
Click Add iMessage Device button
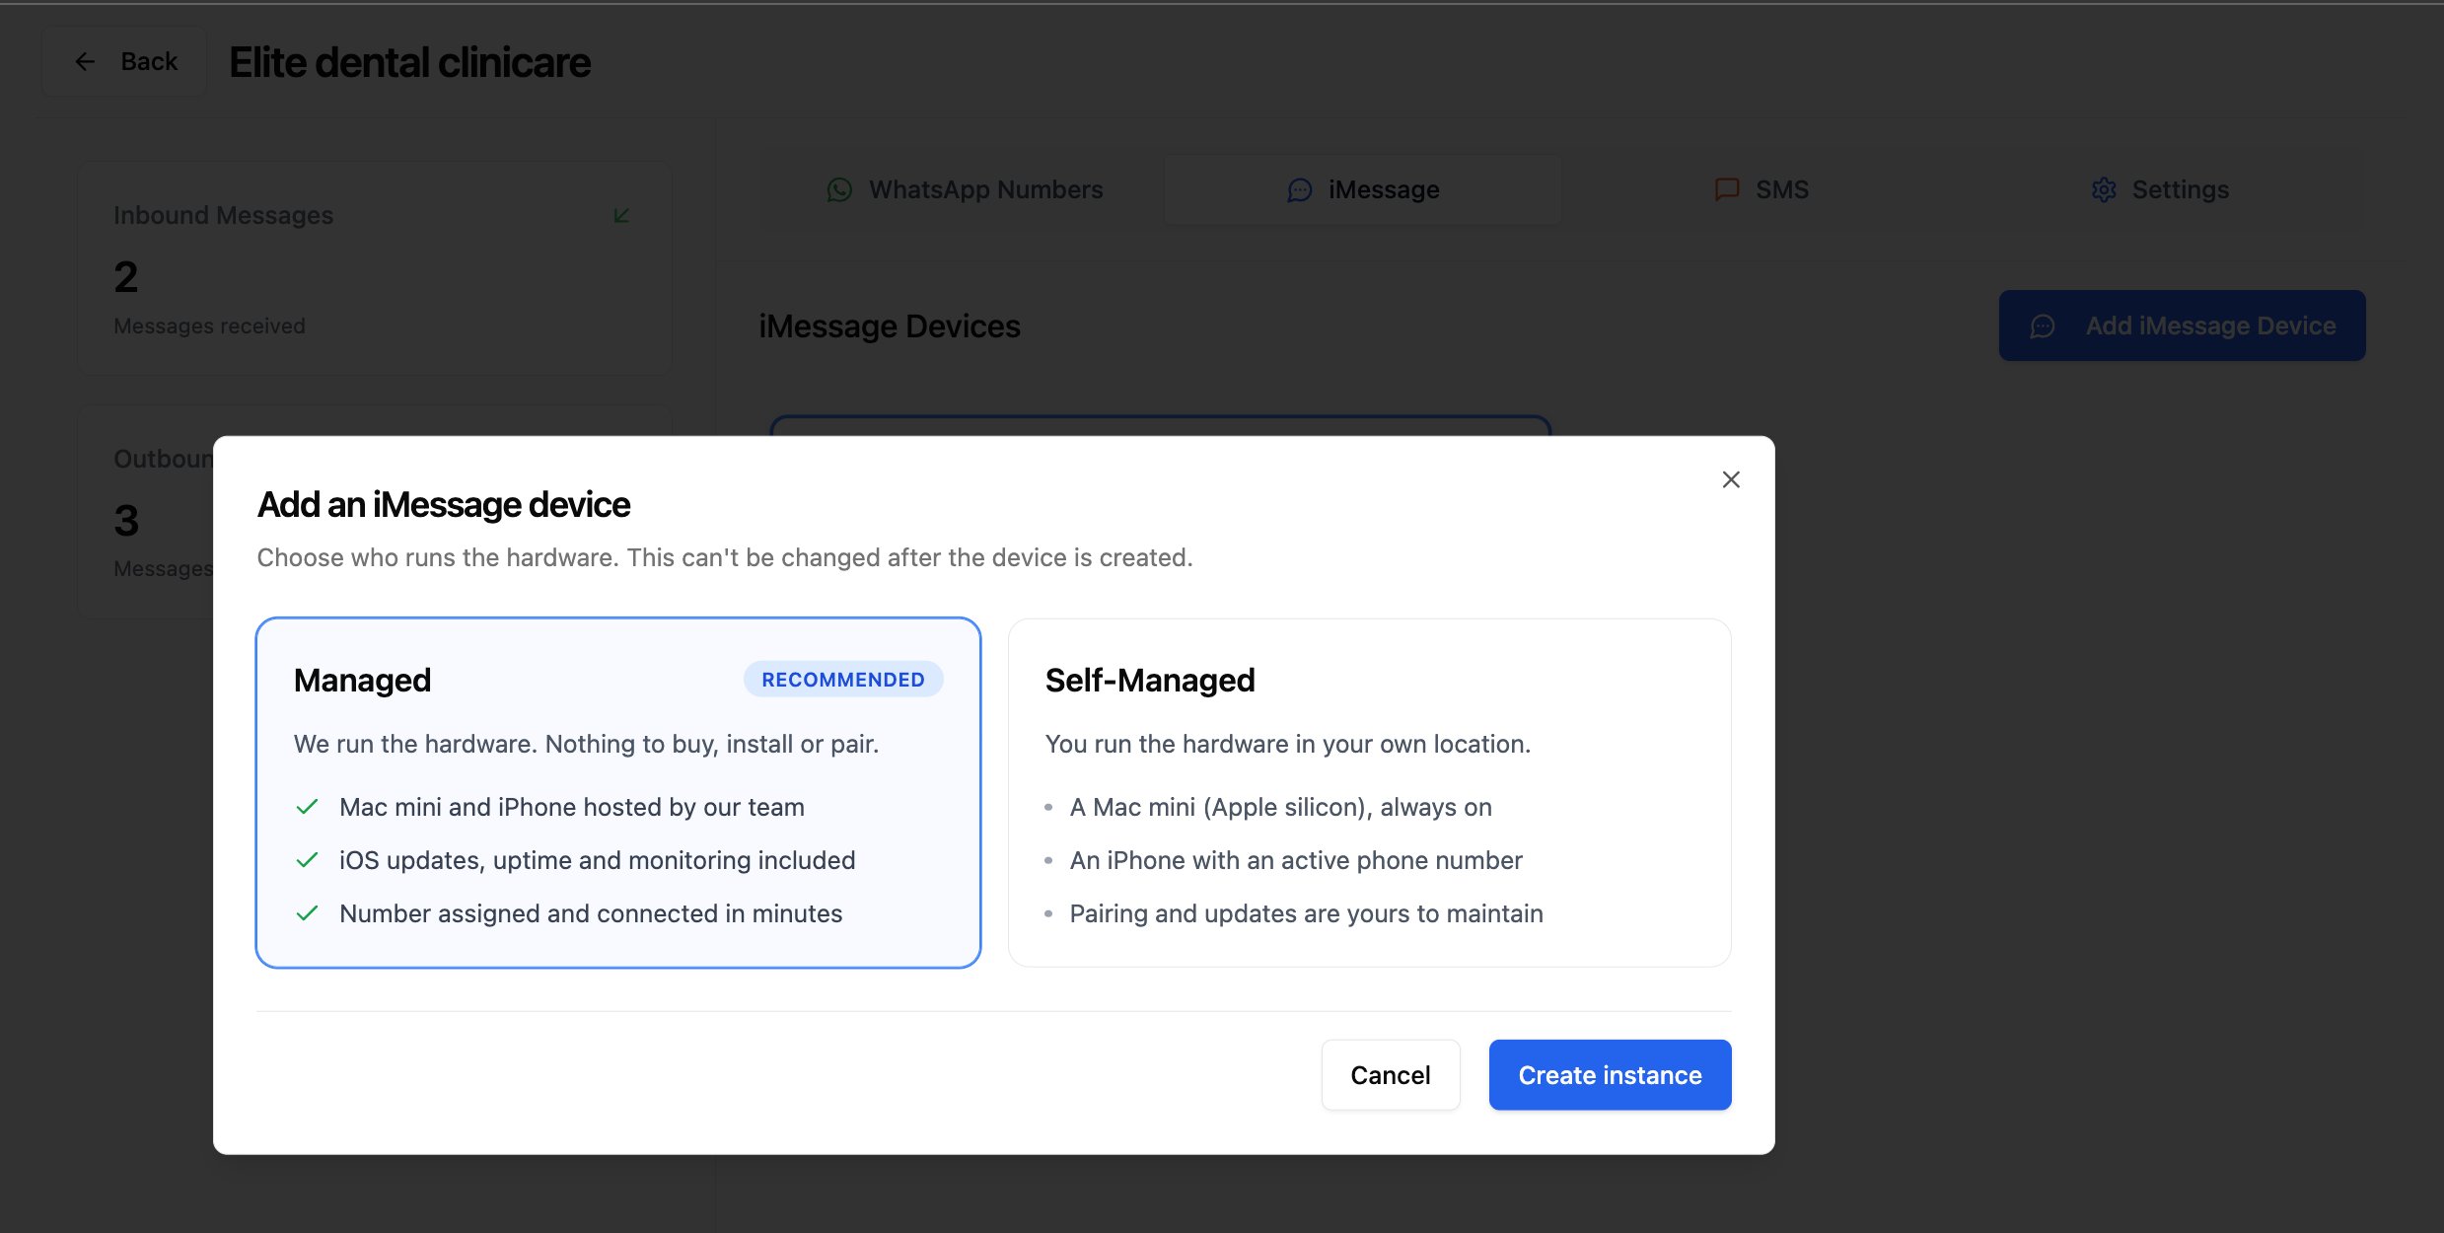(2182, 326)
